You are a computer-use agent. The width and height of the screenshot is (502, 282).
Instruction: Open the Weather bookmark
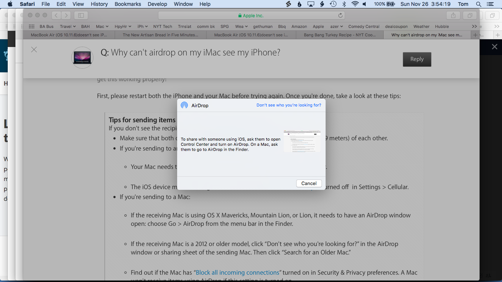(x=422, y=26)
